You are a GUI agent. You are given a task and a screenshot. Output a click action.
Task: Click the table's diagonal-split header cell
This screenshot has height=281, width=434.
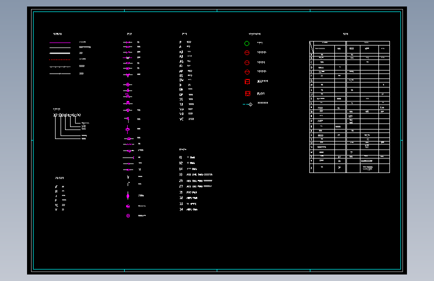click(x=311, y=47)
